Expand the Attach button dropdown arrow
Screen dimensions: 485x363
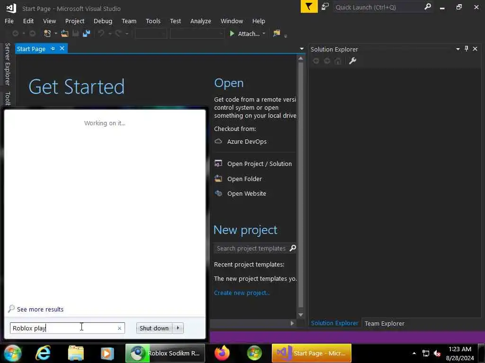click(x=264, y=34)
